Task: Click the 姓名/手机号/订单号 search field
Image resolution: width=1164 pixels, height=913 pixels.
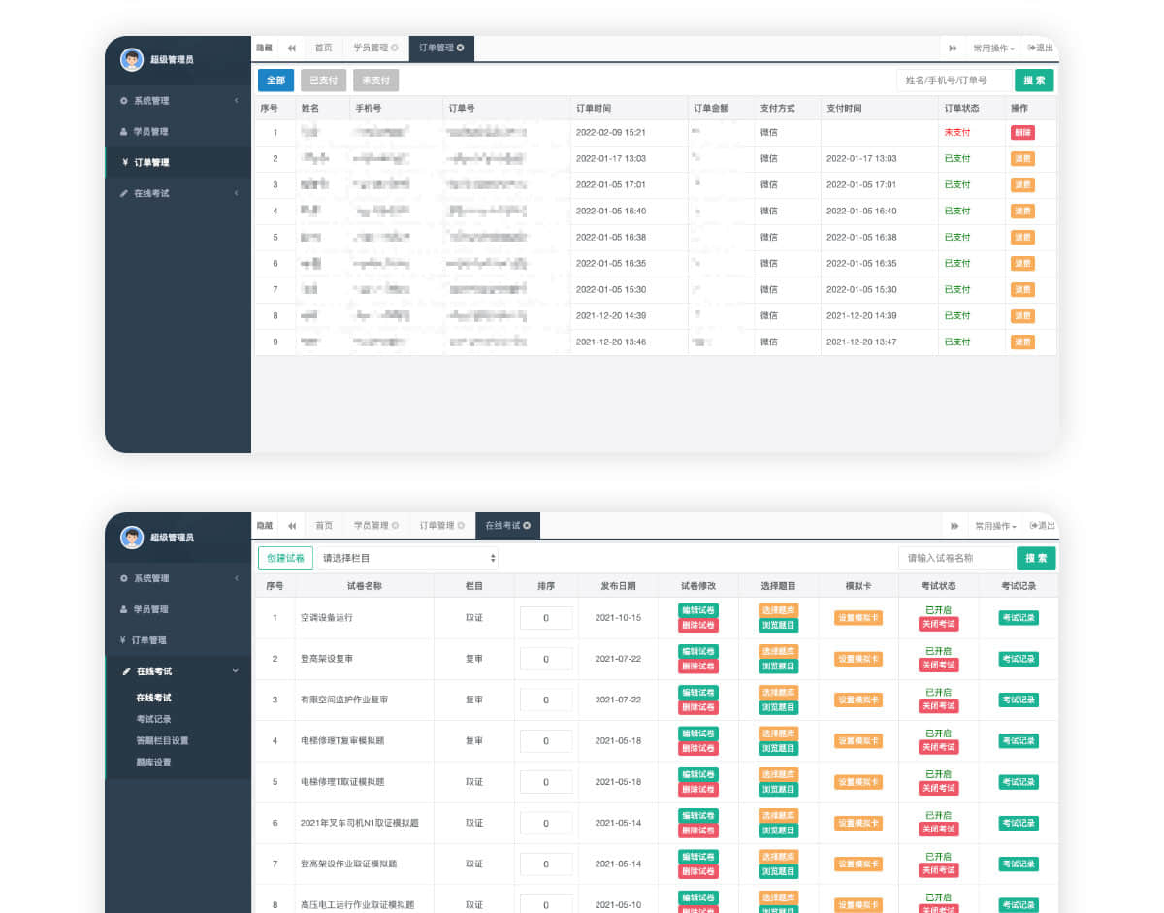Action: (954, 81)
